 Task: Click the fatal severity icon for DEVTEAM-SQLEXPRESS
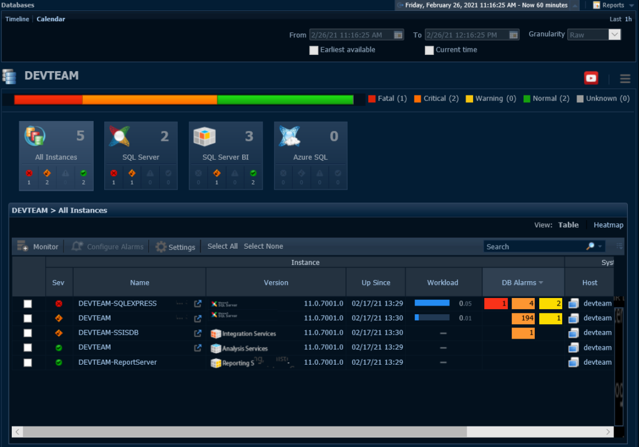pyautogui.click(x=59, y=304)
